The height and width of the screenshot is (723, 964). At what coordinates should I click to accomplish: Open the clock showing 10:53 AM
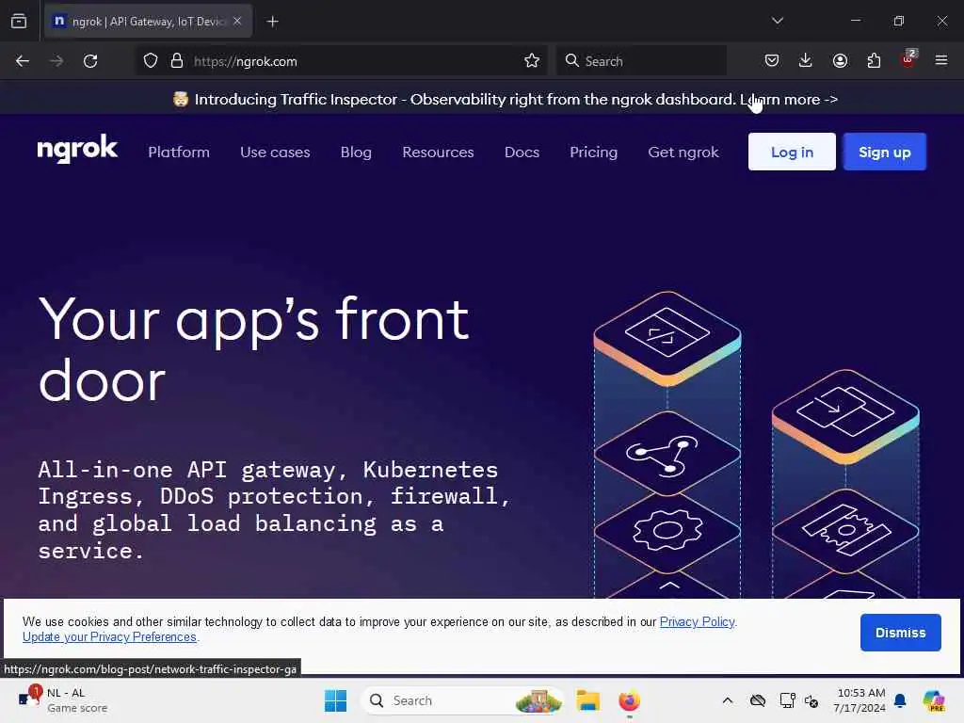[860, 700]
